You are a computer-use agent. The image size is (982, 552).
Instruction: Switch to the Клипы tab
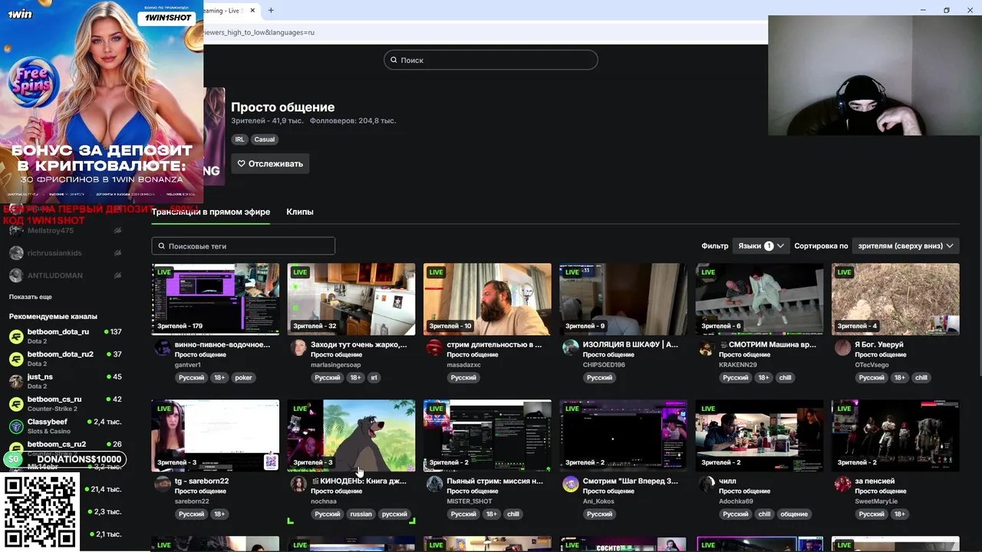(300, 212)
